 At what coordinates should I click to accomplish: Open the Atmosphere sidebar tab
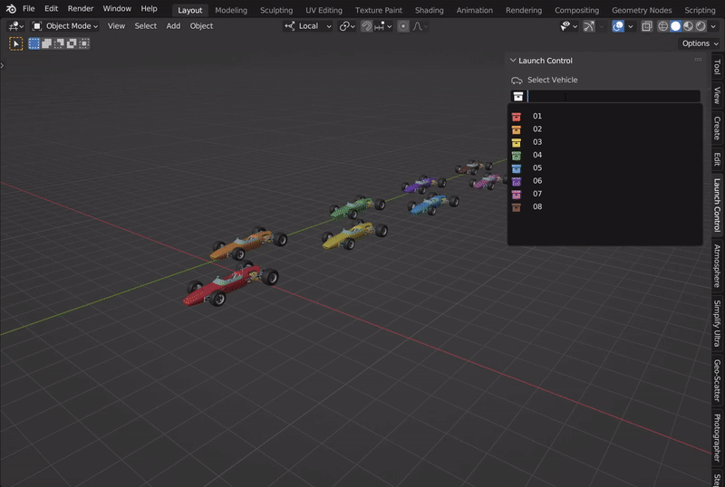(x=718, y=266)
